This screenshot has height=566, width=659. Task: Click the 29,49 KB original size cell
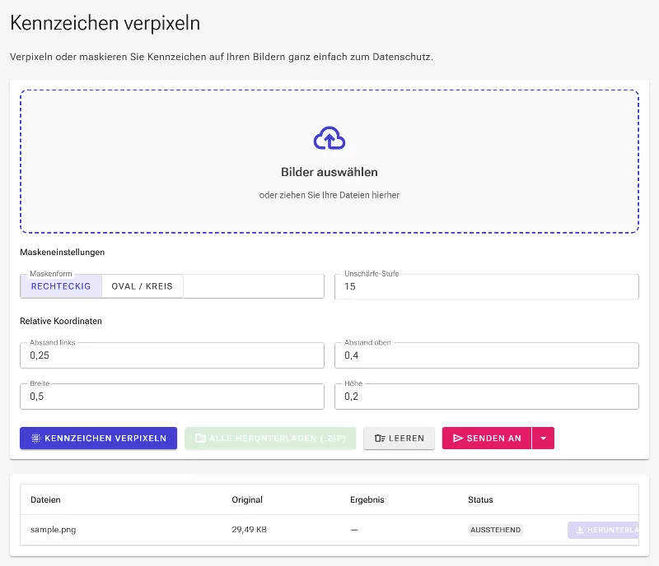250,530
